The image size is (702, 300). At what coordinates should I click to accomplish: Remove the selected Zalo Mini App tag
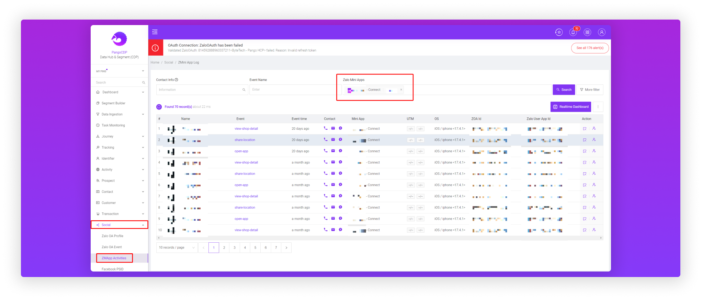pyautogui.click(x=401, y=90)
